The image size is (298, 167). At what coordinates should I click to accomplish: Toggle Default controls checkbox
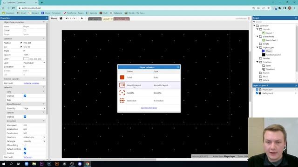pos(25,149)
